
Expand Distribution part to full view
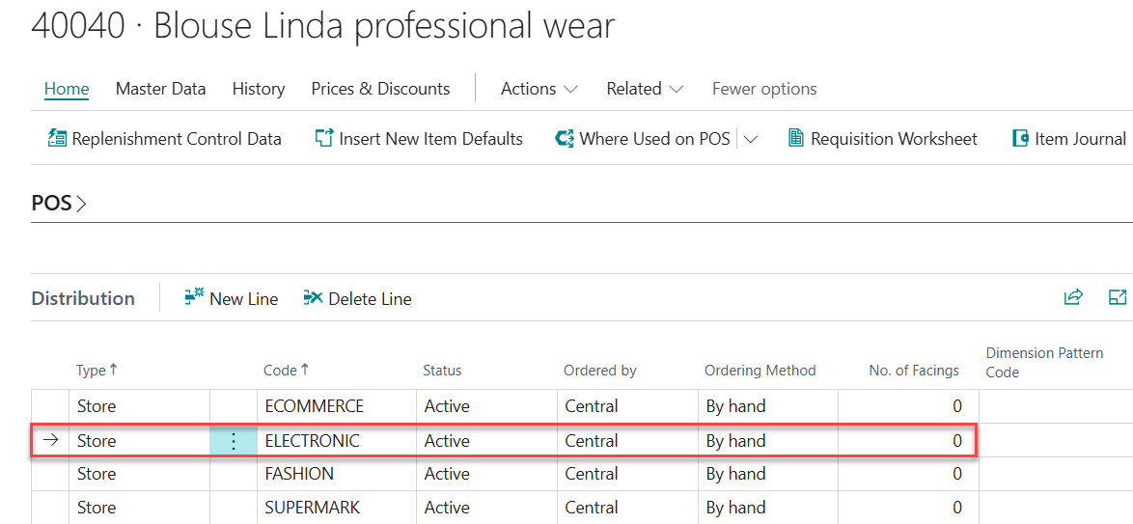pos(1118,297)
